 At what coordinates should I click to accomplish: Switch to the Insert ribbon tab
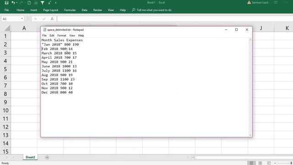(33, 10)
